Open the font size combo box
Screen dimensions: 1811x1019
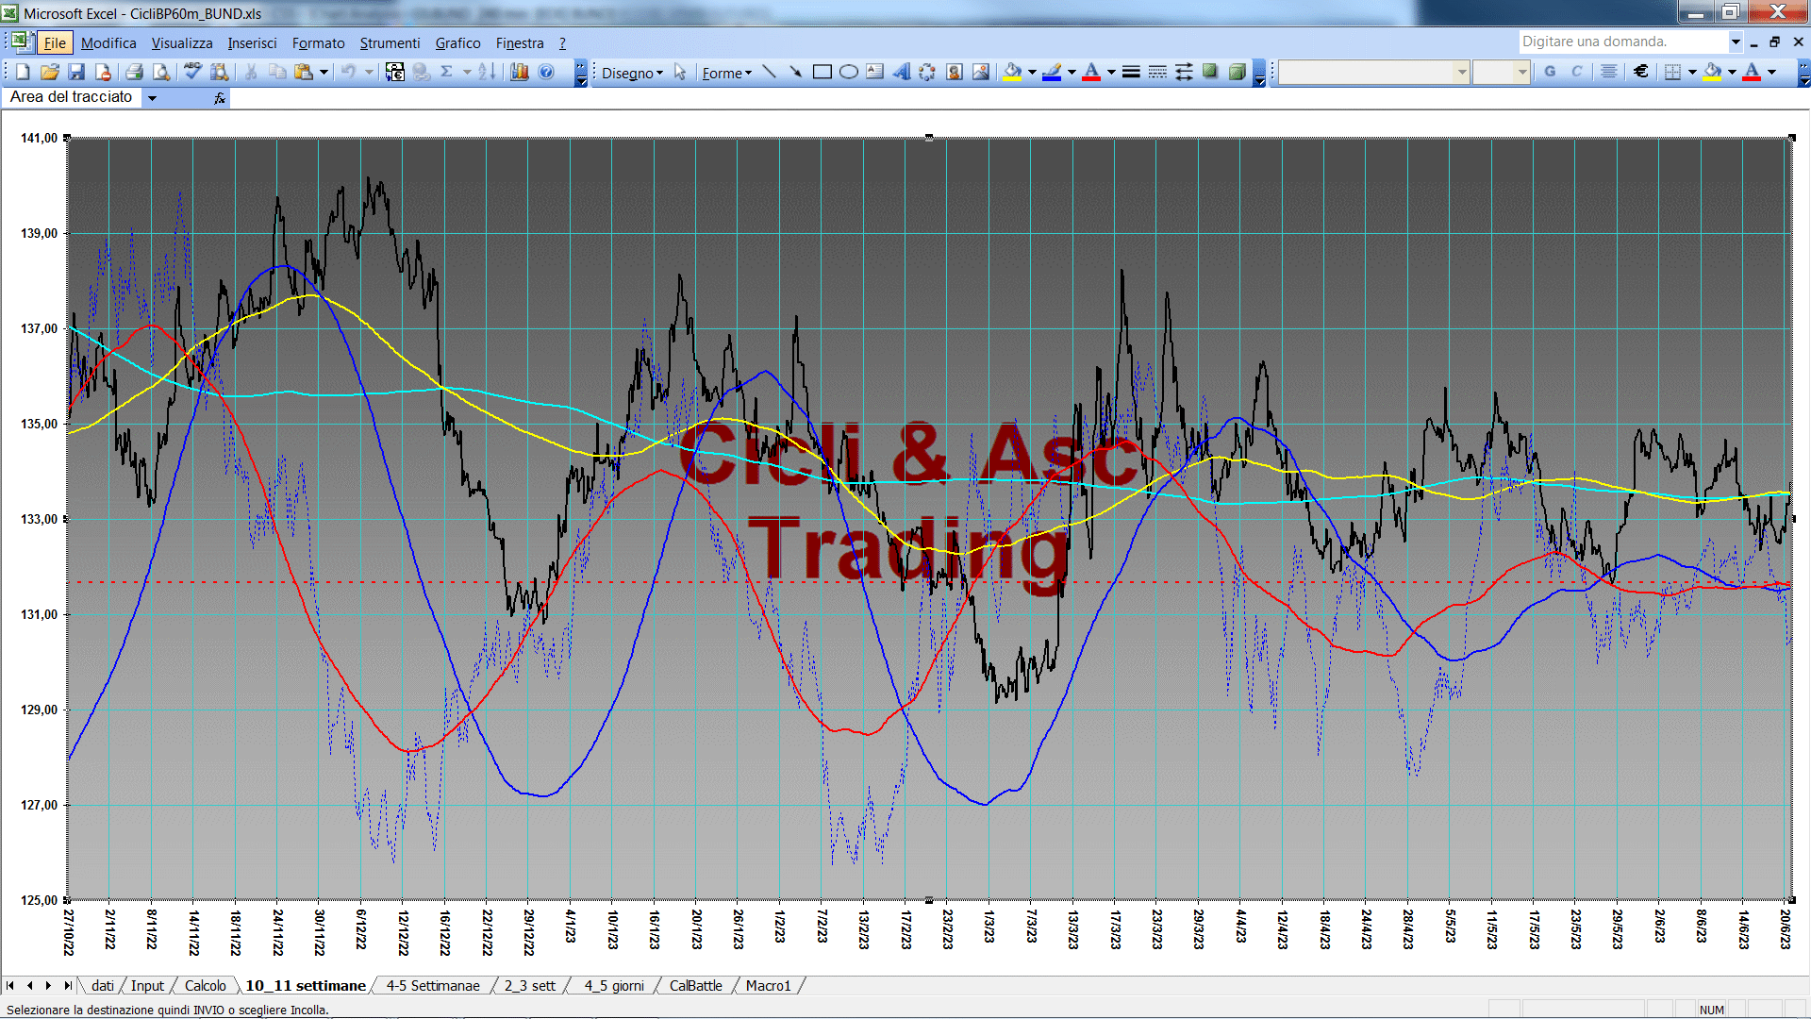click(1501, 72)
